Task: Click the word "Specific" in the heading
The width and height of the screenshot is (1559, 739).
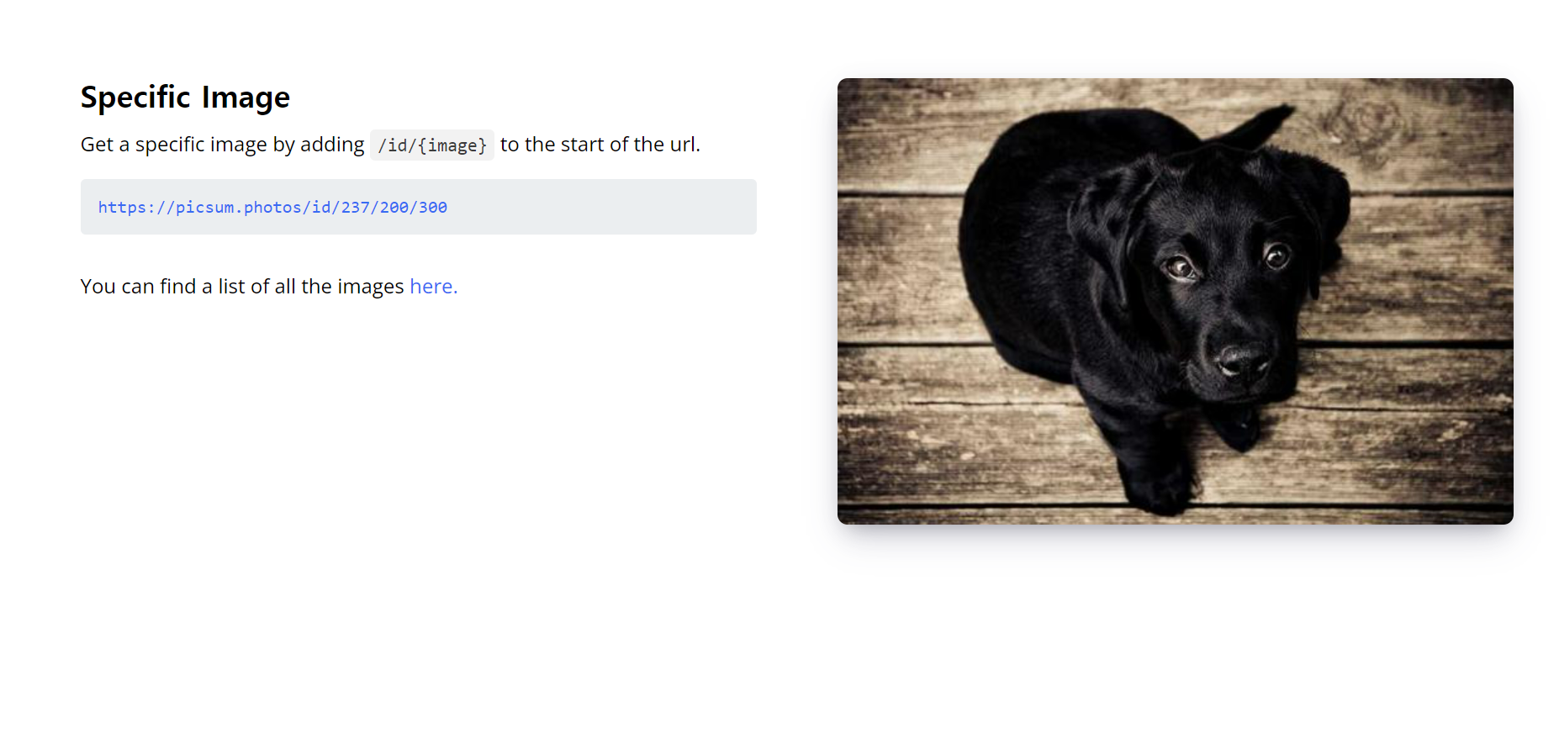Action: (136, 98)
